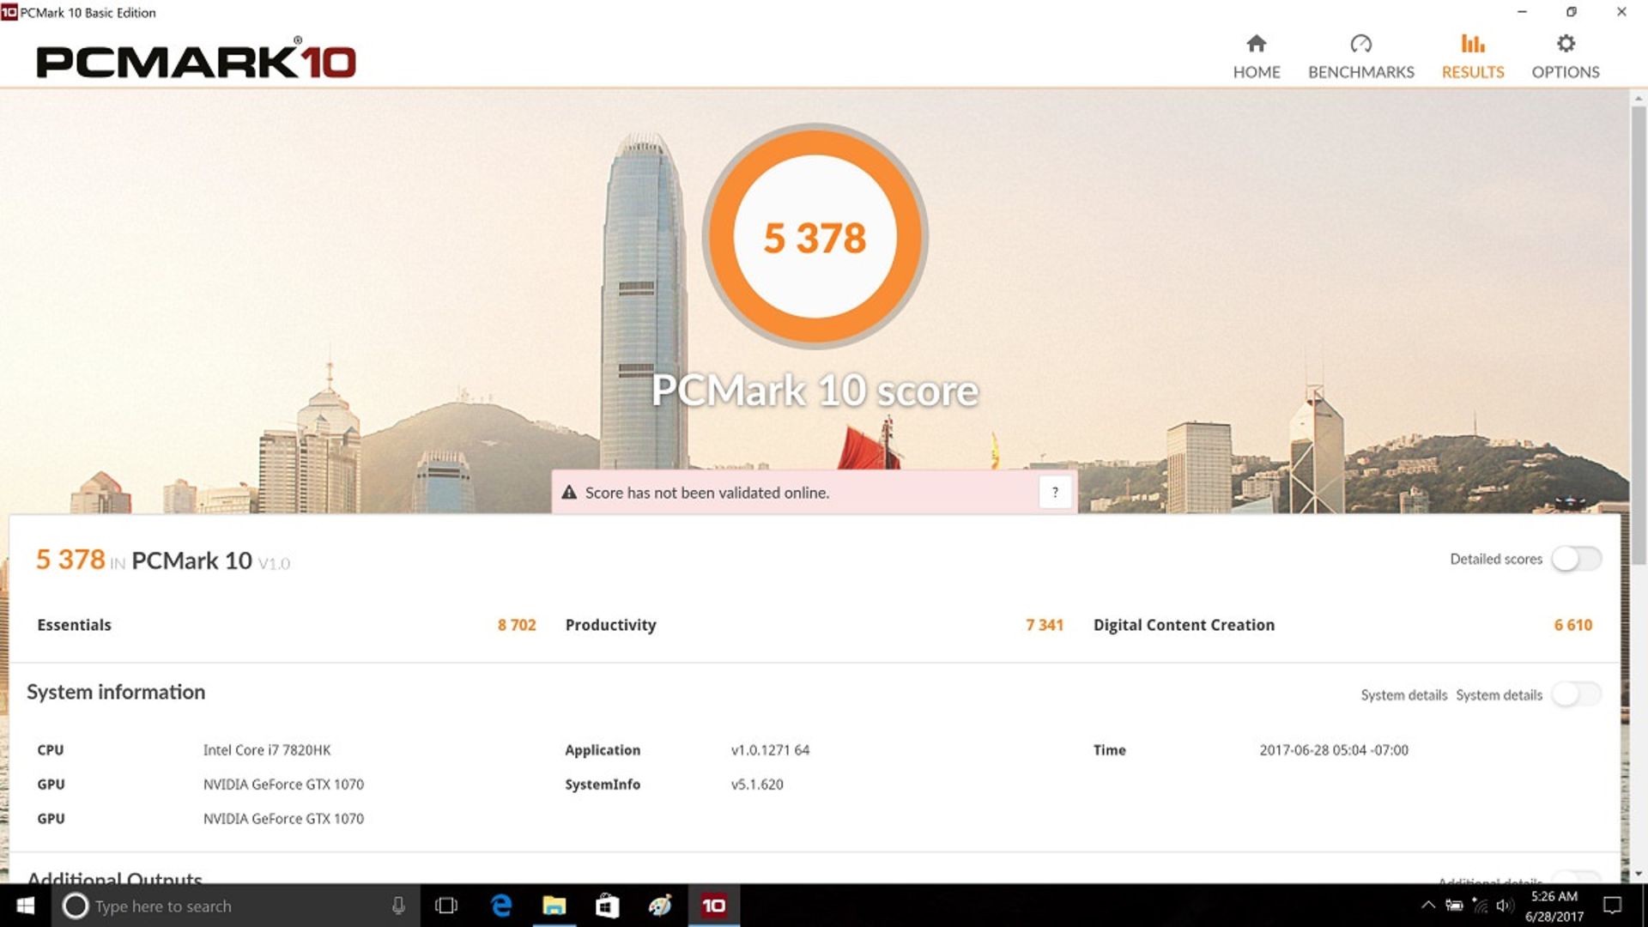Viewport: 1648px width, 927px height.
Task: Click the Cortana search box
Action: click(236, 906)
